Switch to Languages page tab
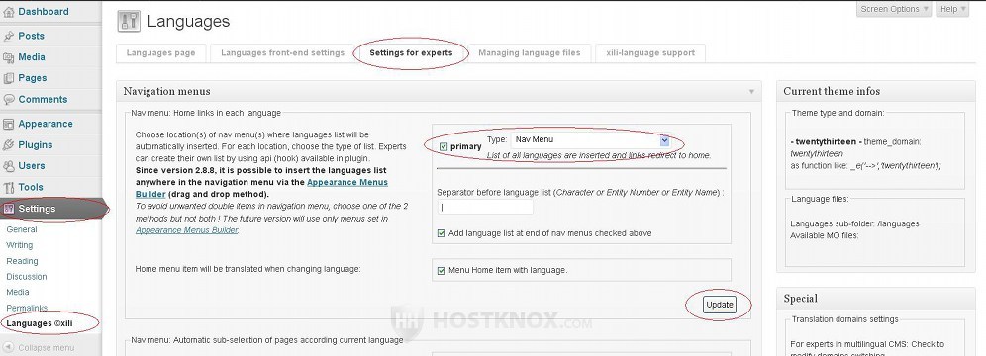Viewport: 986px width, 356px height. pyautogui.click(x=161, y=53)
